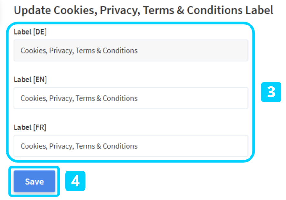Focus the first language input box
286x200 pixels.
pyautogui.click(x=131, y=50)
